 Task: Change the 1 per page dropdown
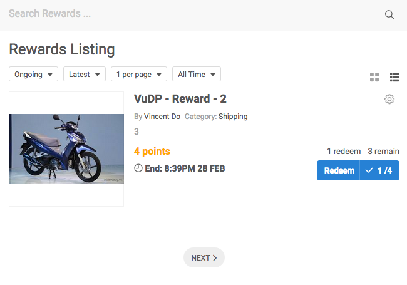click(x=139, y=74)
